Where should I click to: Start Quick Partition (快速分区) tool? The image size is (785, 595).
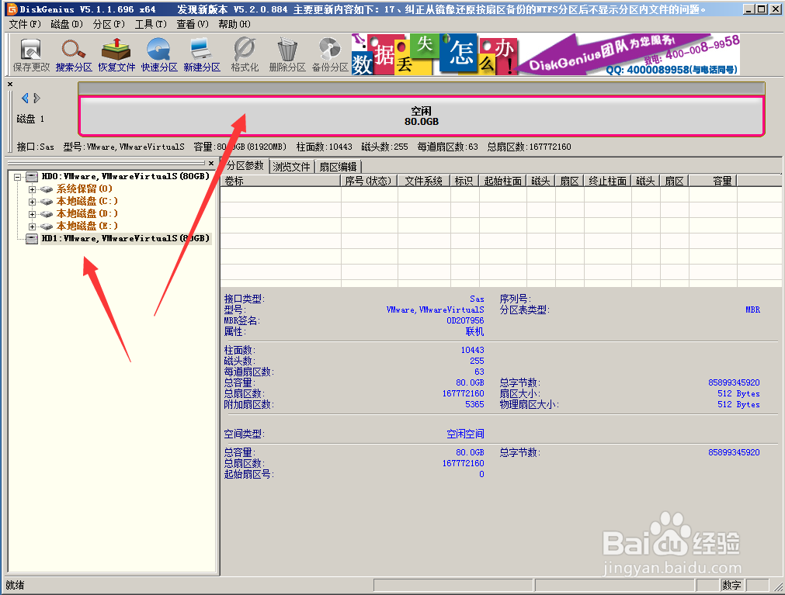click(158, 54)
